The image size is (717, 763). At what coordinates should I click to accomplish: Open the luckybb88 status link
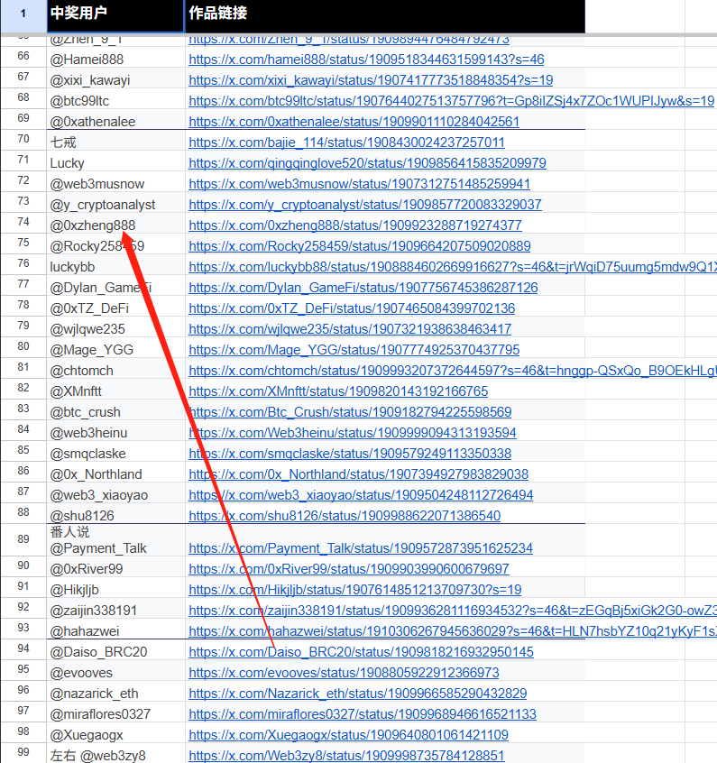point(453,267)
